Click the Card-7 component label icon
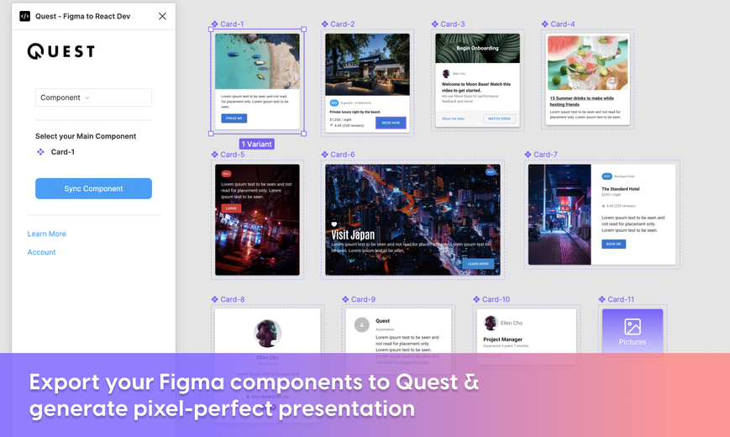The height and width of the screenshot is (437, 730). (x=528, y=154)
